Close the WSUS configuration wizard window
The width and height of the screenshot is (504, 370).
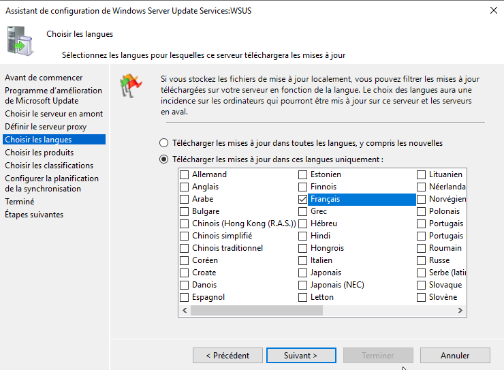pos(494,10)
